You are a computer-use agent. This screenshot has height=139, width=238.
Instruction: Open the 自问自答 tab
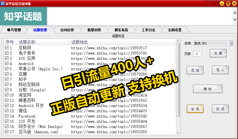67,30
